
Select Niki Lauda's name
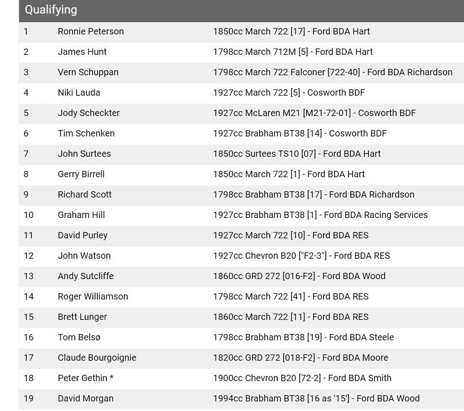pyautogui.click(x=79, y=93)
